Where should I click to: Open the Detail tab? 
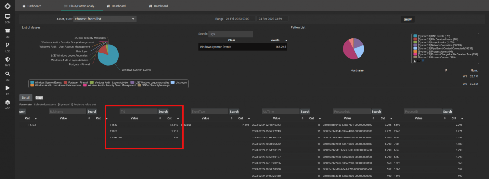tap(26, 97)
